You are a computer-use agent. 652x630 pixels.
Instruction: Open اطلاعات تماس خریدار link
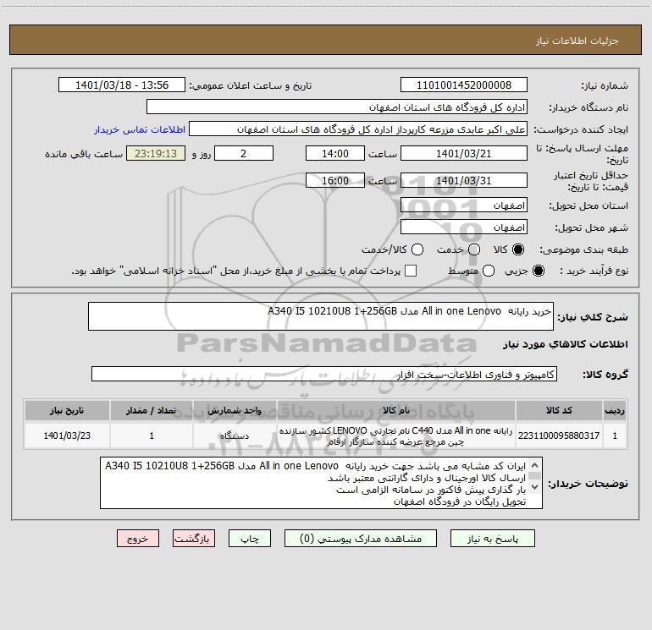pos(140,129)
